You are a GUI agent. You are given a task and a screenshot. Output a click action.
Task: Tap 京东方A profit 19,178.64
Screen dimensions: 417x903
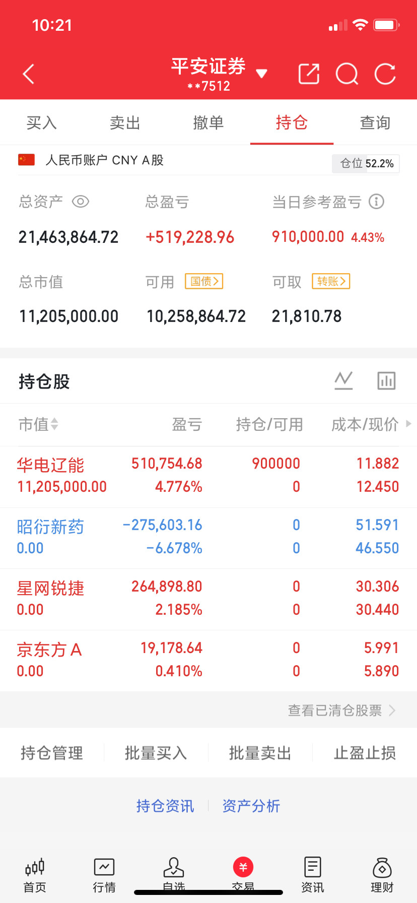[171, 648]
